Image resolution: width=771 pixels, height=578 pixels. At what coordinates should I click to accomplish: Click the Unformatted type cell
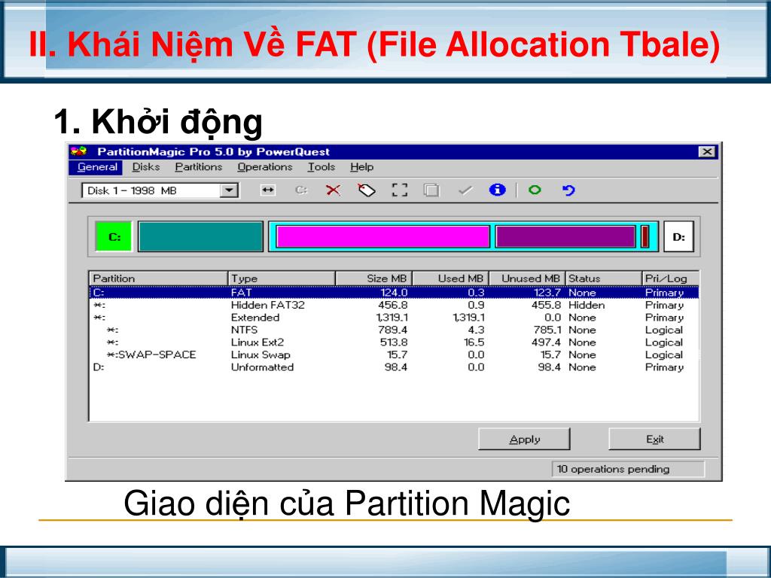tap(262, 367)
